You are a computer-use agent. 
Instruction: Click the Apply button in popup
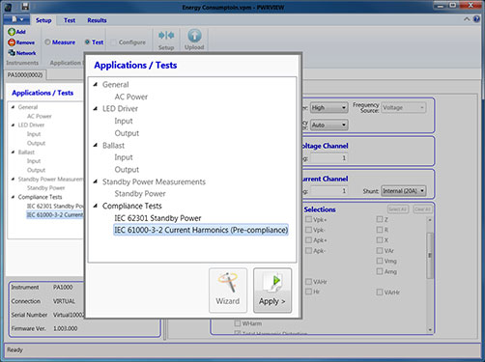pyautogui.click(x=272, y=291)
